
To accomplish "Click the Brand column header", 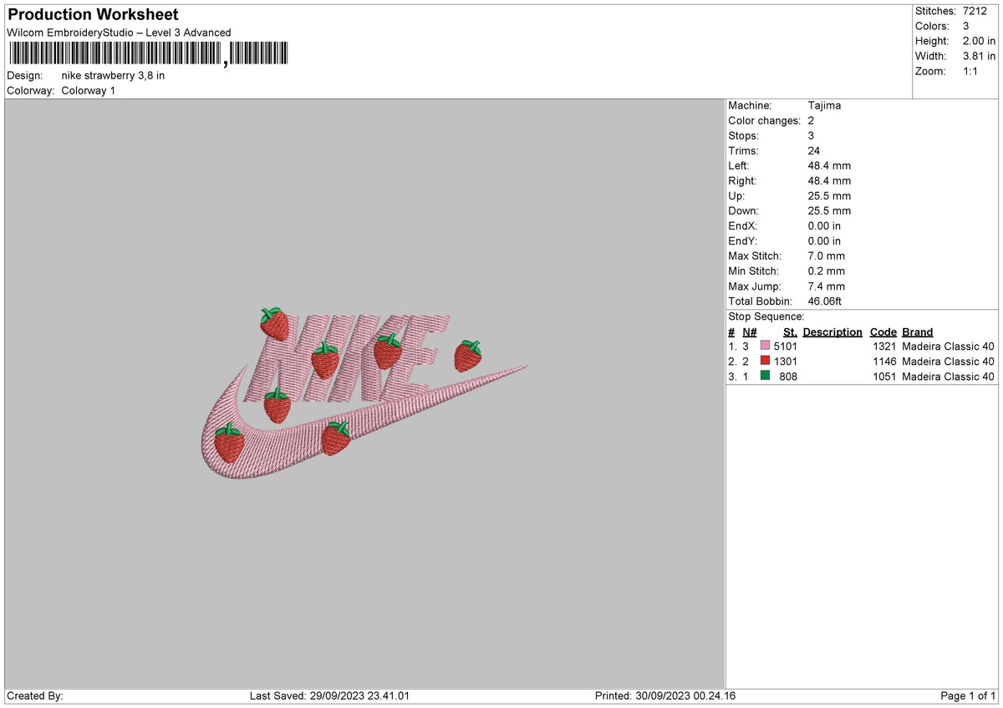I will point(918,332).
